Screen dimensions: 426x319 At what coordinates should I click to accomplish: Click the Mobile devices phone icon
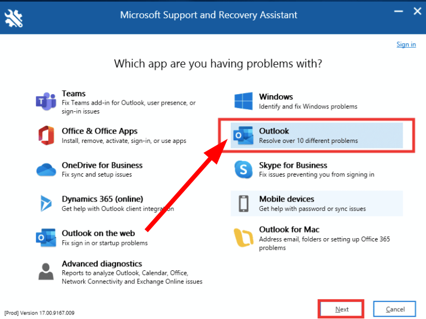tap(244, 203)
